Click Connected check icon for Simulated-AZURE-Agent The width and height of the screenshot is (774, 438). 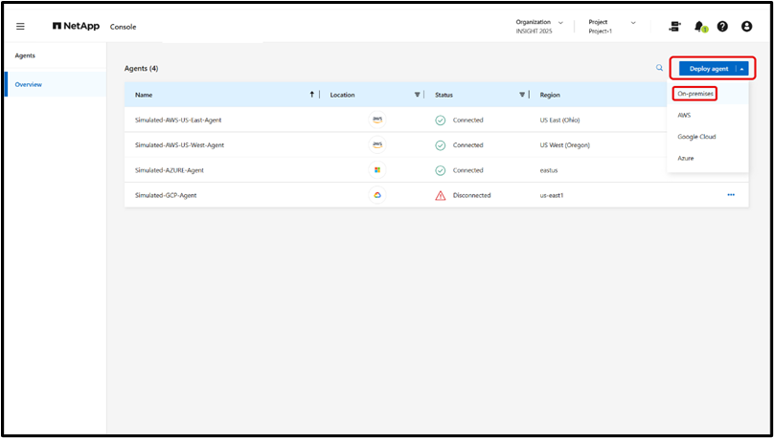(441, 170)
